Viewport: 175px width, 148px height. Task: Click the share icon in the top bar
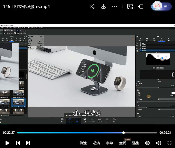coord(92,7)
